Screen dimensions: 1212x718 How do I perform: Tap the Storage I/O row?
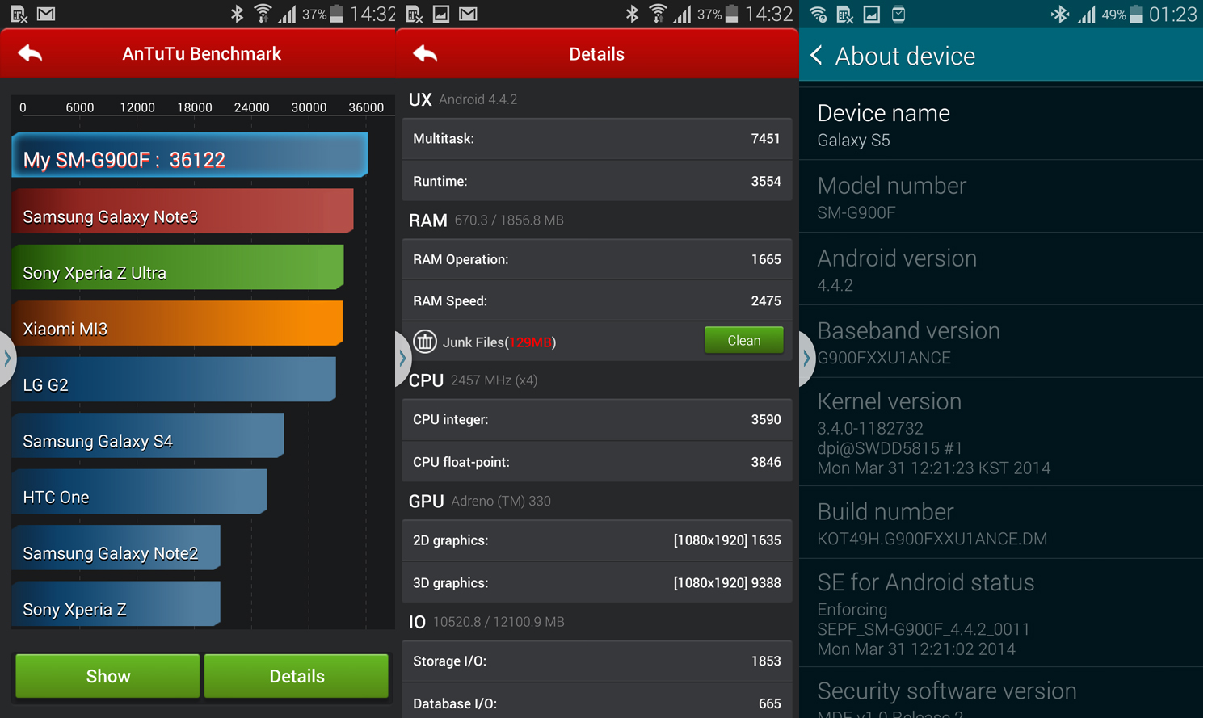(597, 661)
